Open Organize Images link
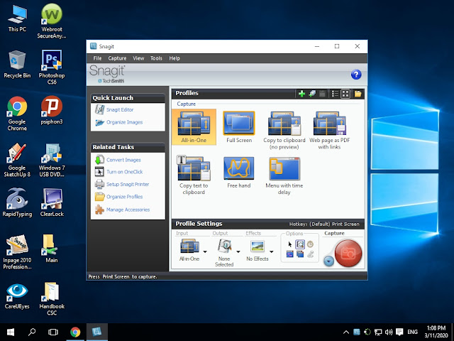Image resolution: width=454 pixels, height=341 pixels. tap(125, 122)
